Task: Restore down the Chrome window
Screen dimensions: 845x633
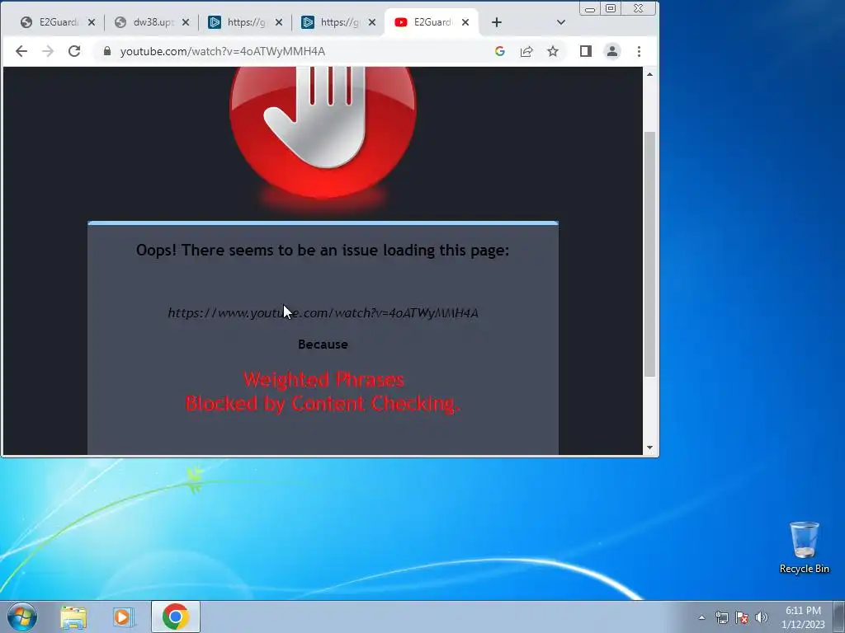Action: 611,8
